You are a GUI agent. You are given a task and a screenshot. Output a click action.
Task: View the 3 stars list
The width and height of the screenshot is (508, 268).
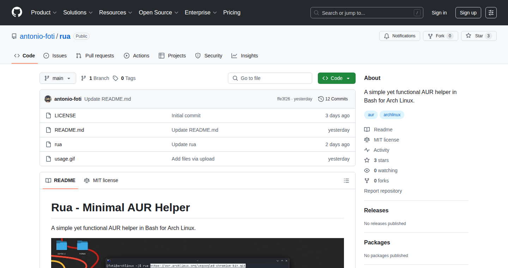376,160
